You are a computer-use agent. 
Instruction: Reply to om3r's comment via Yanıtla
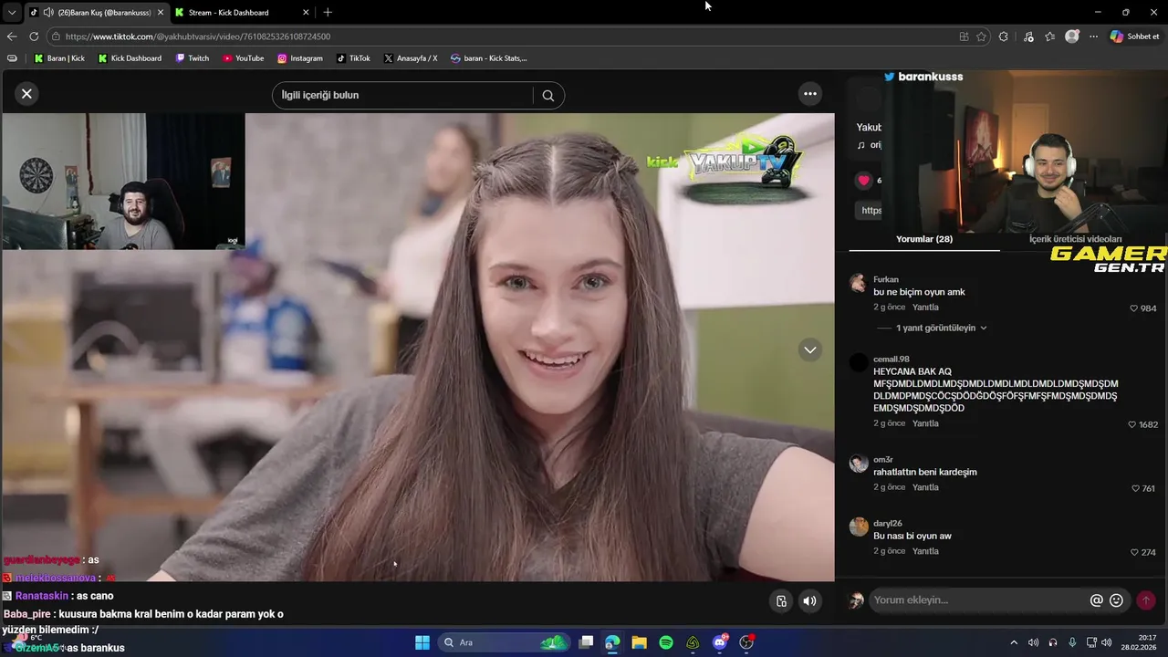point(925,487)
